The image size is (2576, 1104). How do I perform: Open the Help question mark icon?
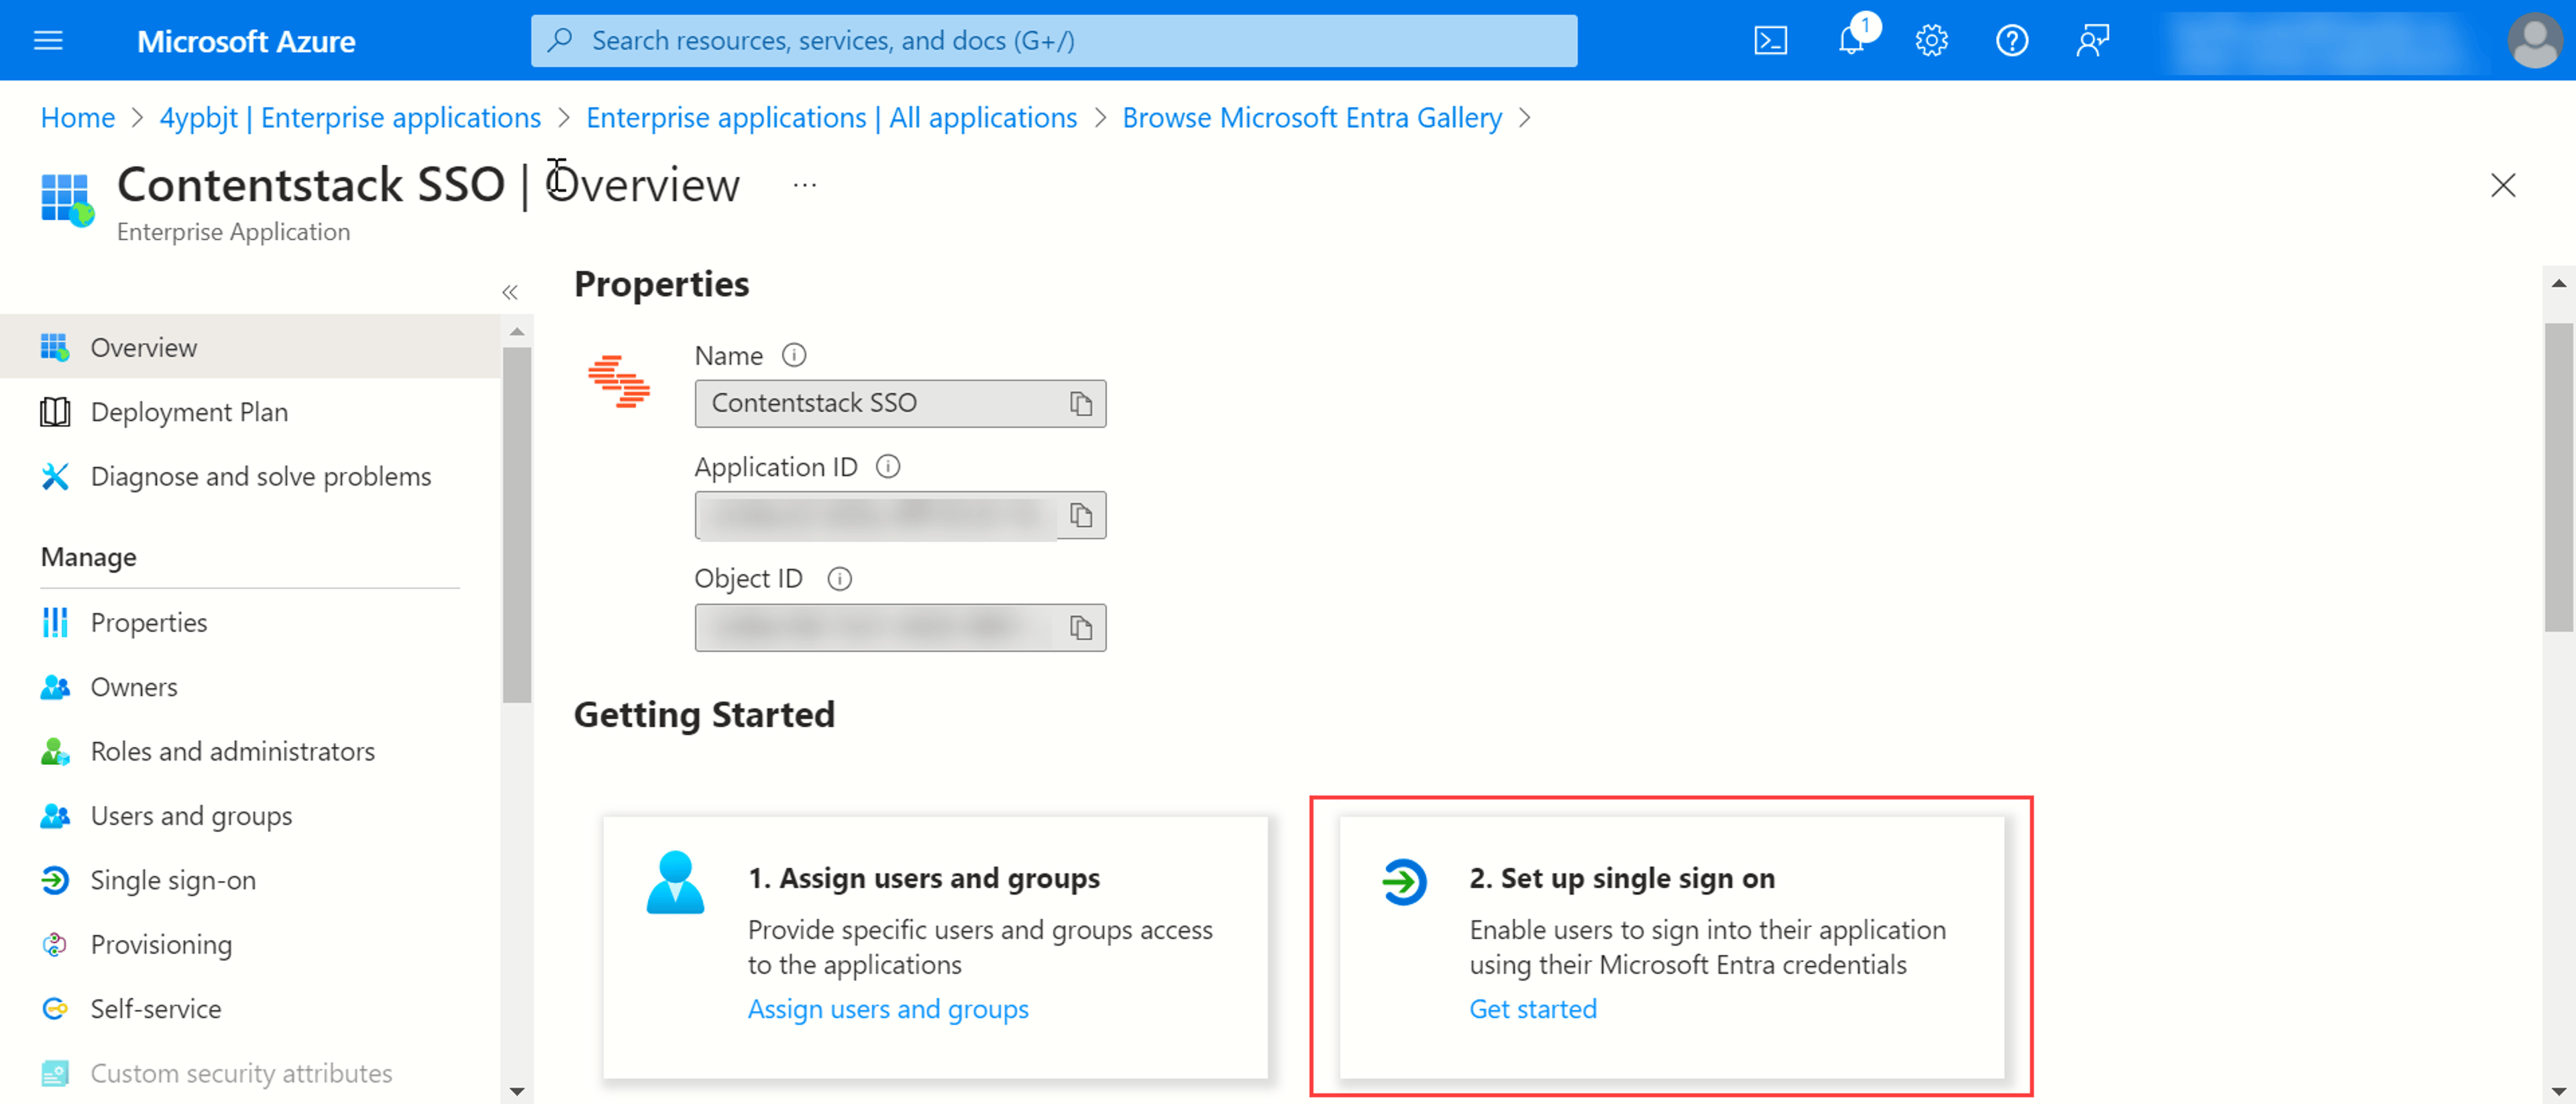click(x=2011, y=40)
